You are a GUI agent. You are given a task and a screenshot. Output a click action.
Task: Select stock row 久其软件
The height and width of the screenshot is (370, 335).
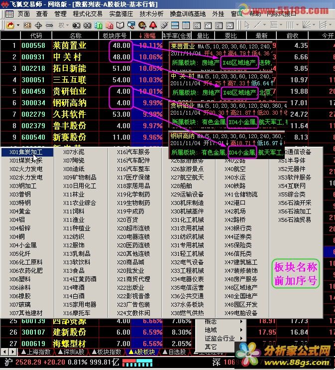(x=69, y=114)
